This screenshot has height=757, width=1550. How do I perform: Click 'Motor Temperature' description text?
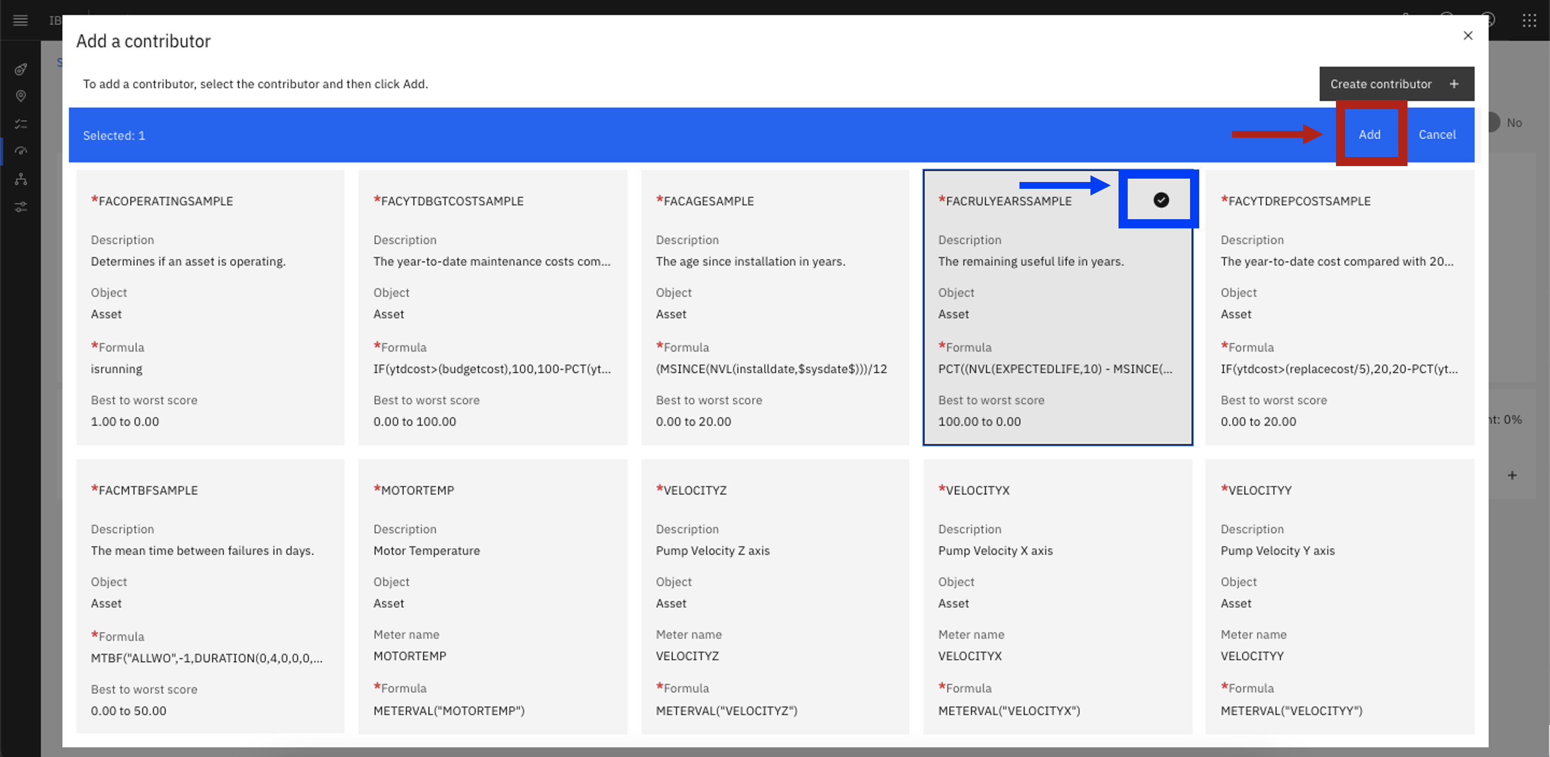[x=427, y=551]
